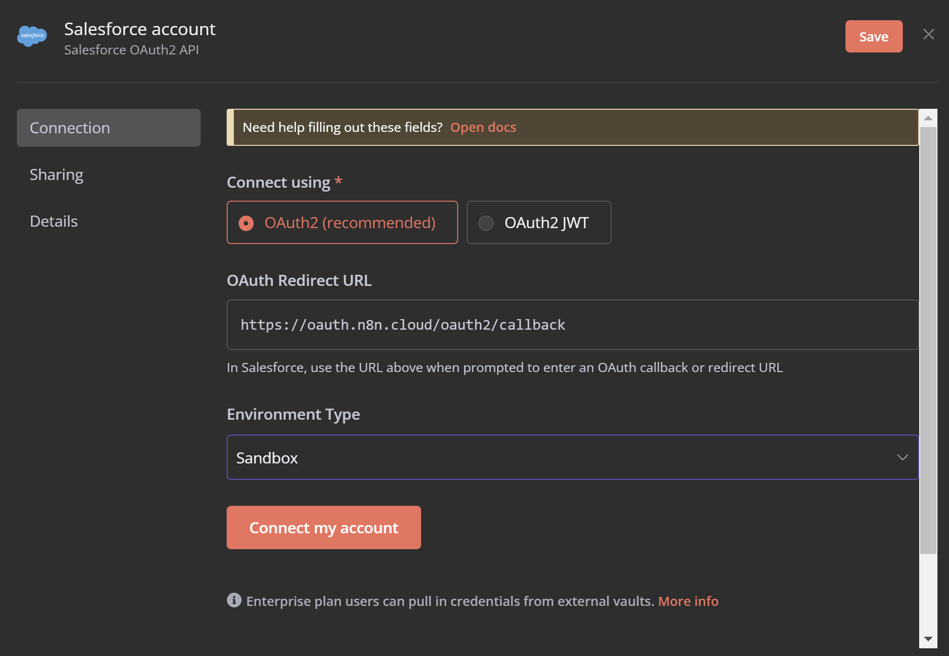Click the Salesforce cloud logo icon
Image resolution: width=949 pixels, height=656 pixels.
click(x=32, y=36)
